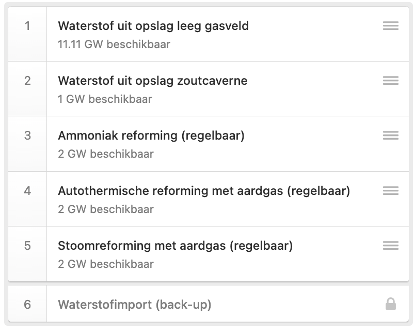Click Stoomreforming met aardgas reorder handle
The height and width of the screenshot is (332, 415).
coord(391,246)
